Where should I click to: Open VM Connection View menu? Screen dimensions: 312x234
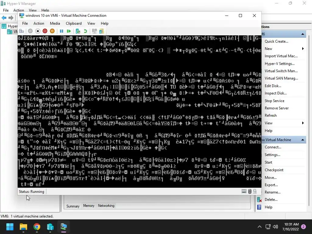tap(91, 23)
